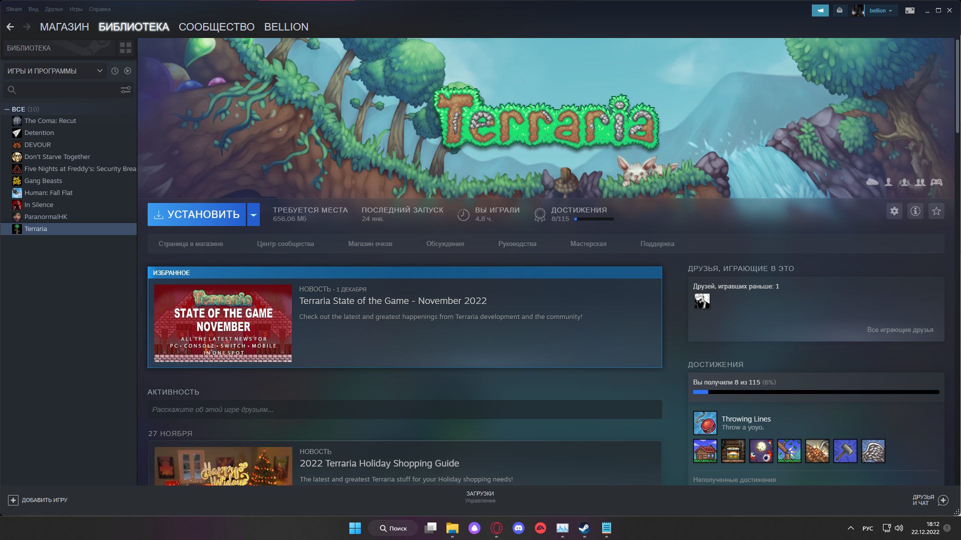Open Магазин очков link

point(370,244)
